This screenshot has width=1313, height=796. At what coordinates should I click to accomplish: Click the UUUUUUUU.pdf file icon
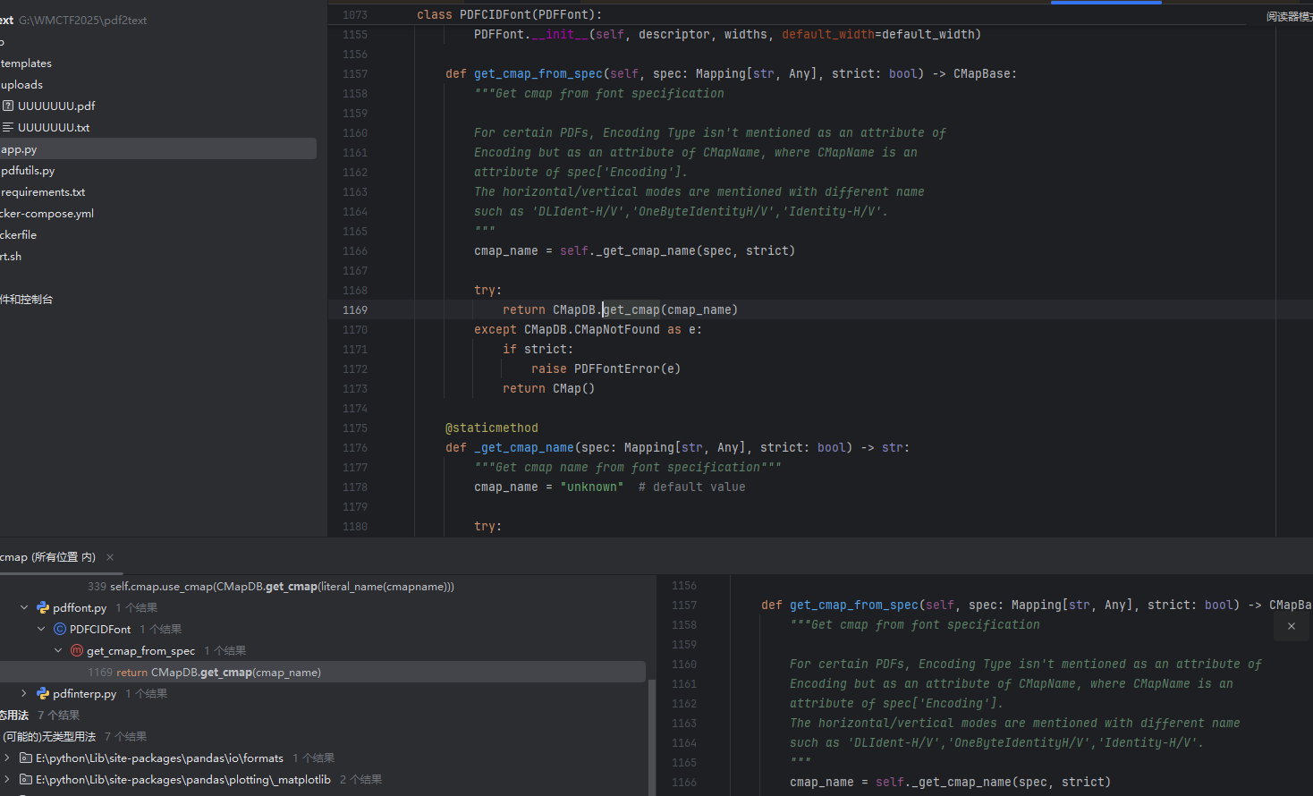[8, 106]
